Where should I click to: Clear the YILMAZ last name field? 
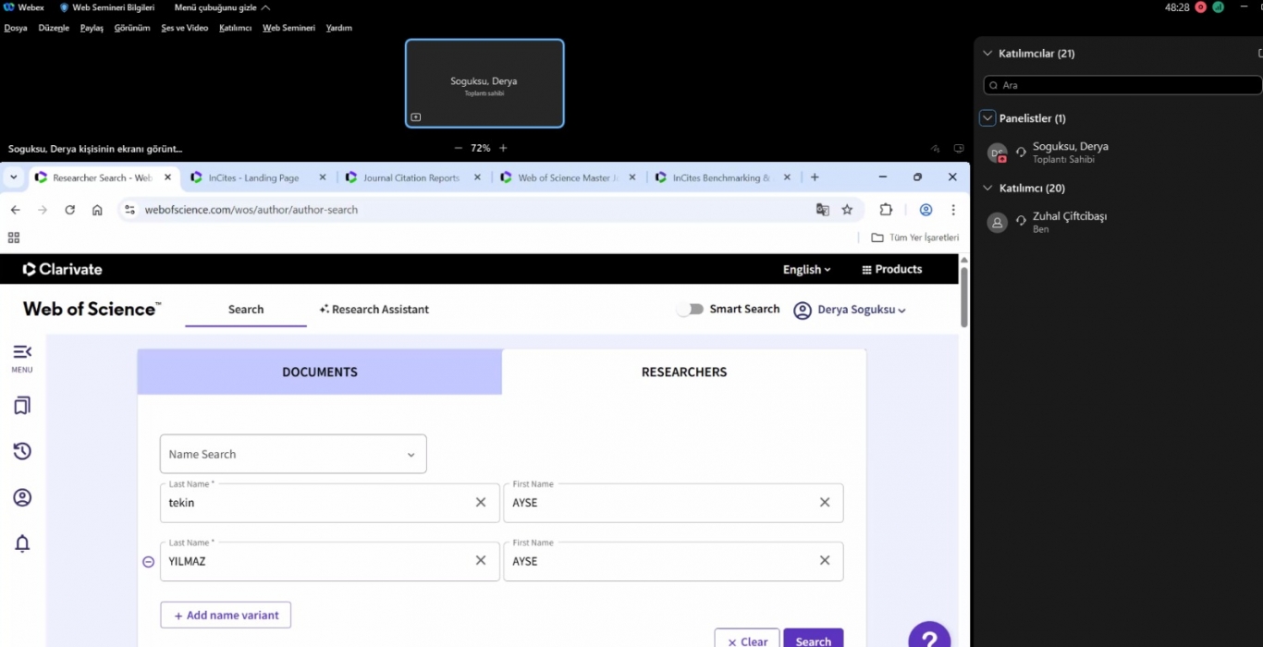pyautogui.click(x=481, y=560)
